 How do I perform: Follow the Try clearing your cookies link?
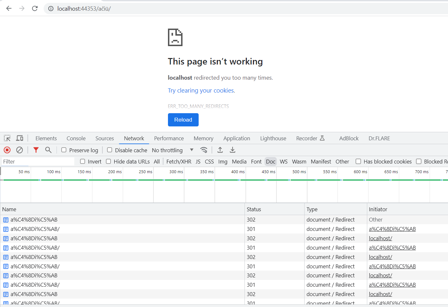point(201,91)
